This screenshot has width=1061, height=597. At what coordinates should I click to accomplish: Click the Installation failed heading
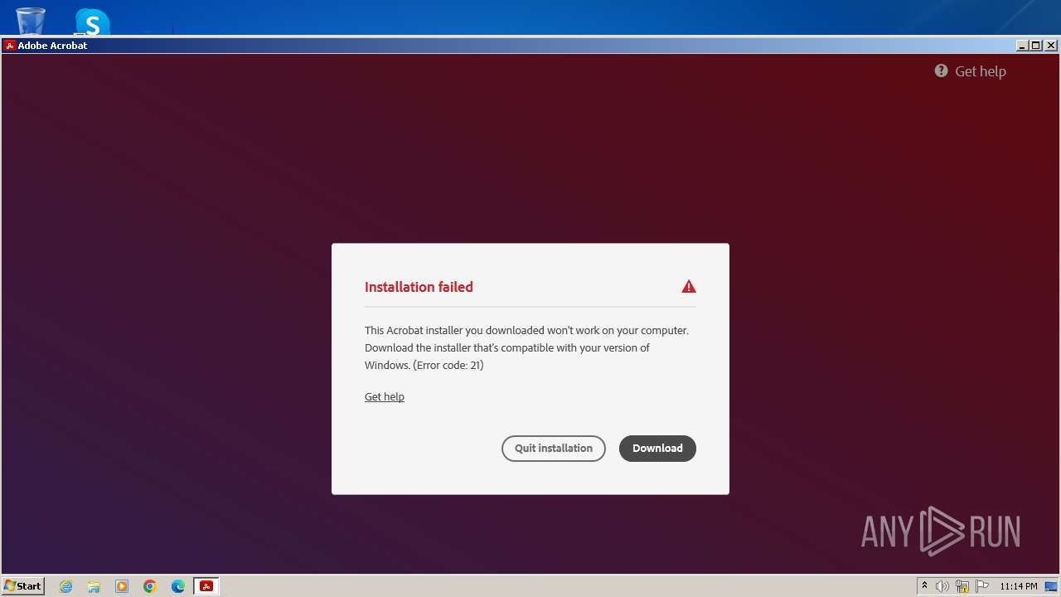click(x=419, y=287)
